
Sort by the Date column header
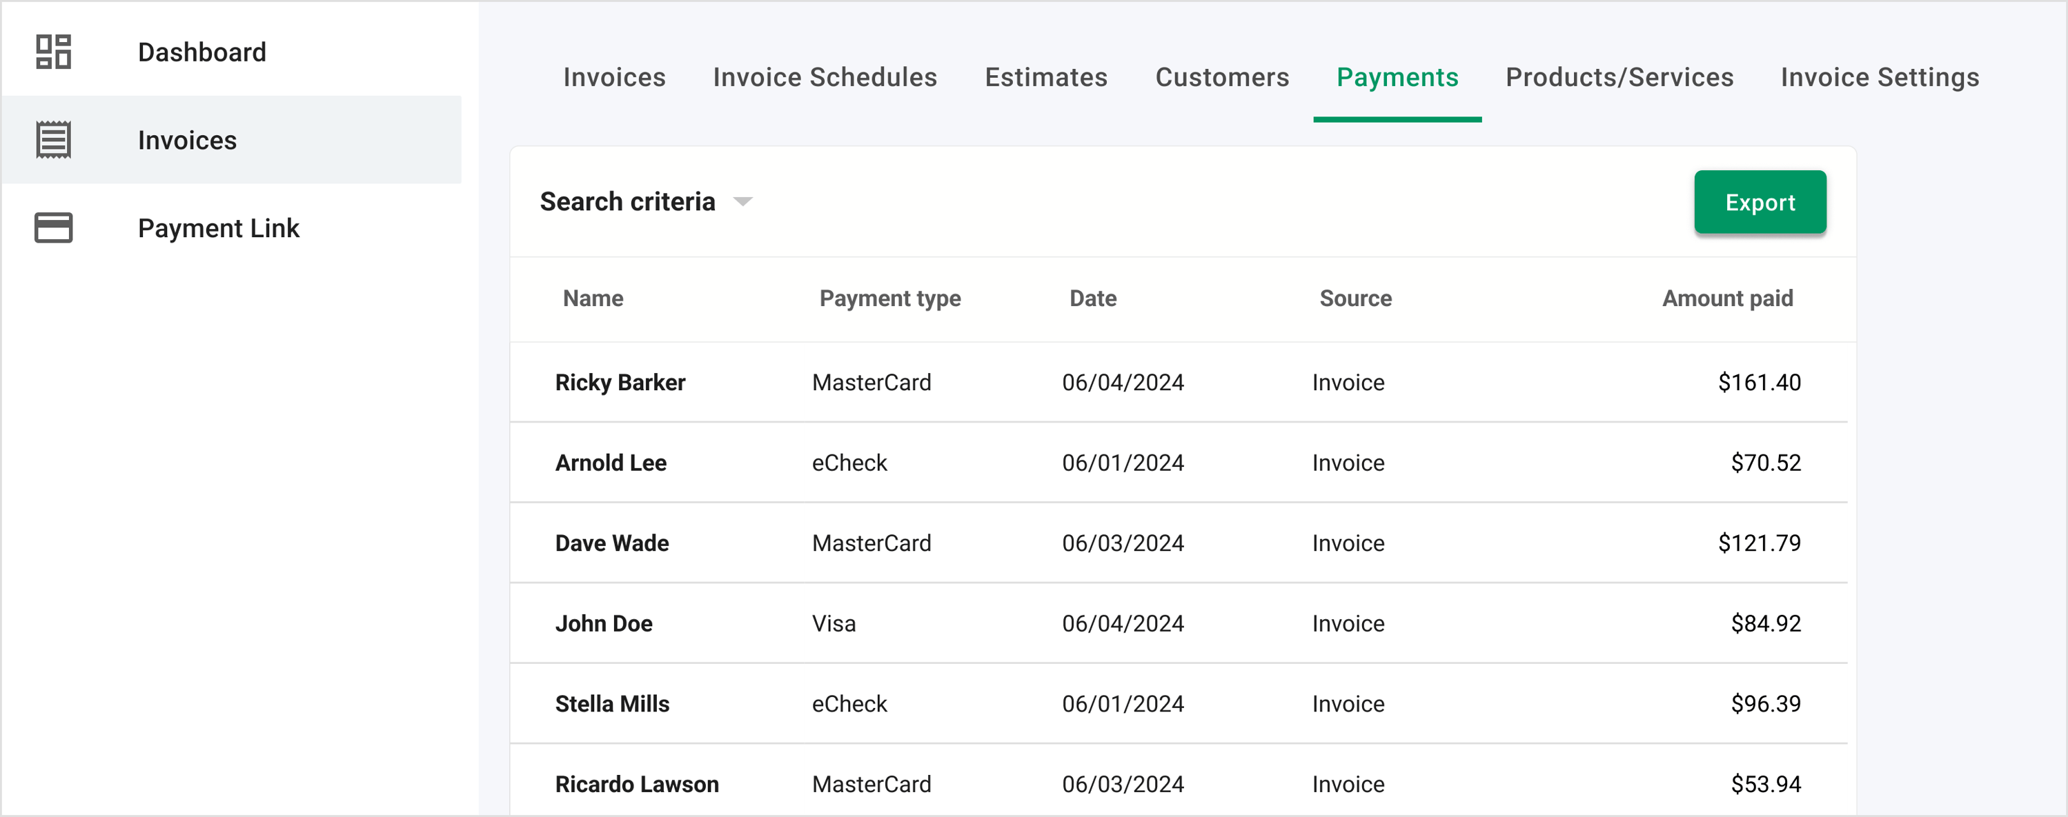coord(1092,299)
